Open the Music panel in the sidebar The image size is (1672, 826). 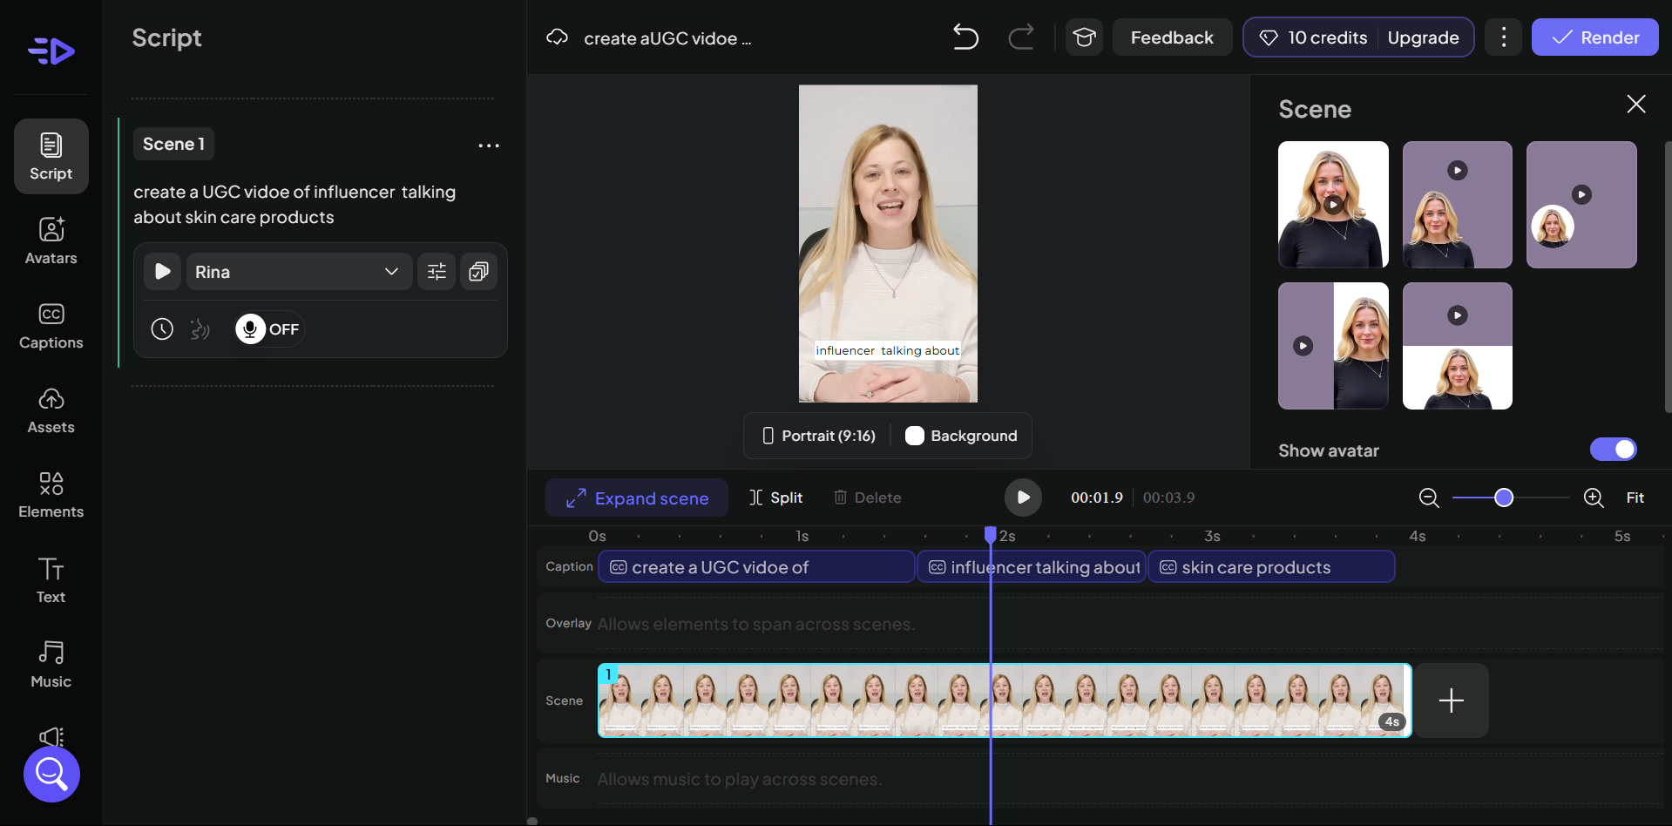50,665
